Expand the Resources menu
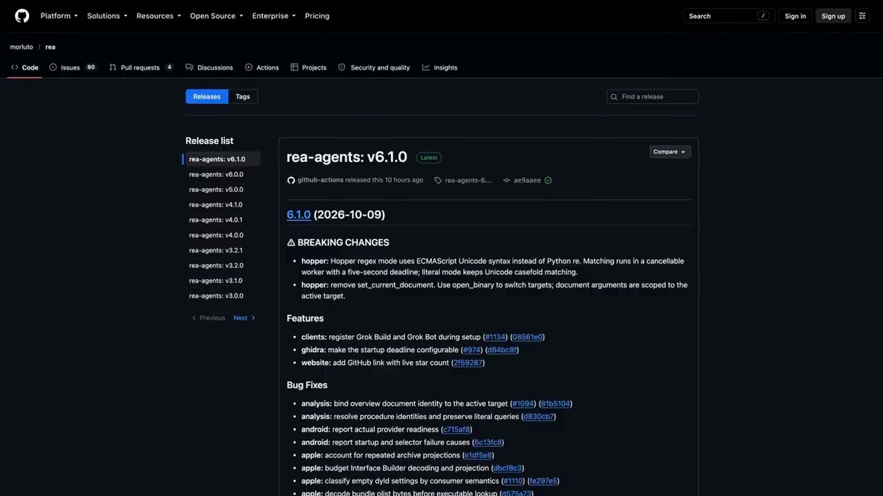Screen dimensions: 883x496 pos(159,16)
